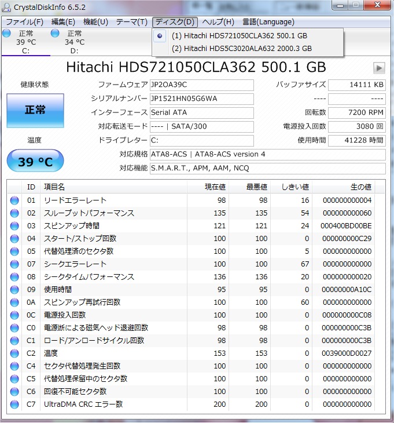Image resolution: width=394 pixels, height=423 pixels.
Task: Close the open ディスク(D) menu
Action: (175, 22)
